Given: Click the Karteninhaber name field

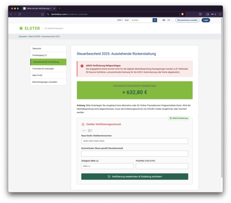Looking at the screenshot, I should click(134, 153).
